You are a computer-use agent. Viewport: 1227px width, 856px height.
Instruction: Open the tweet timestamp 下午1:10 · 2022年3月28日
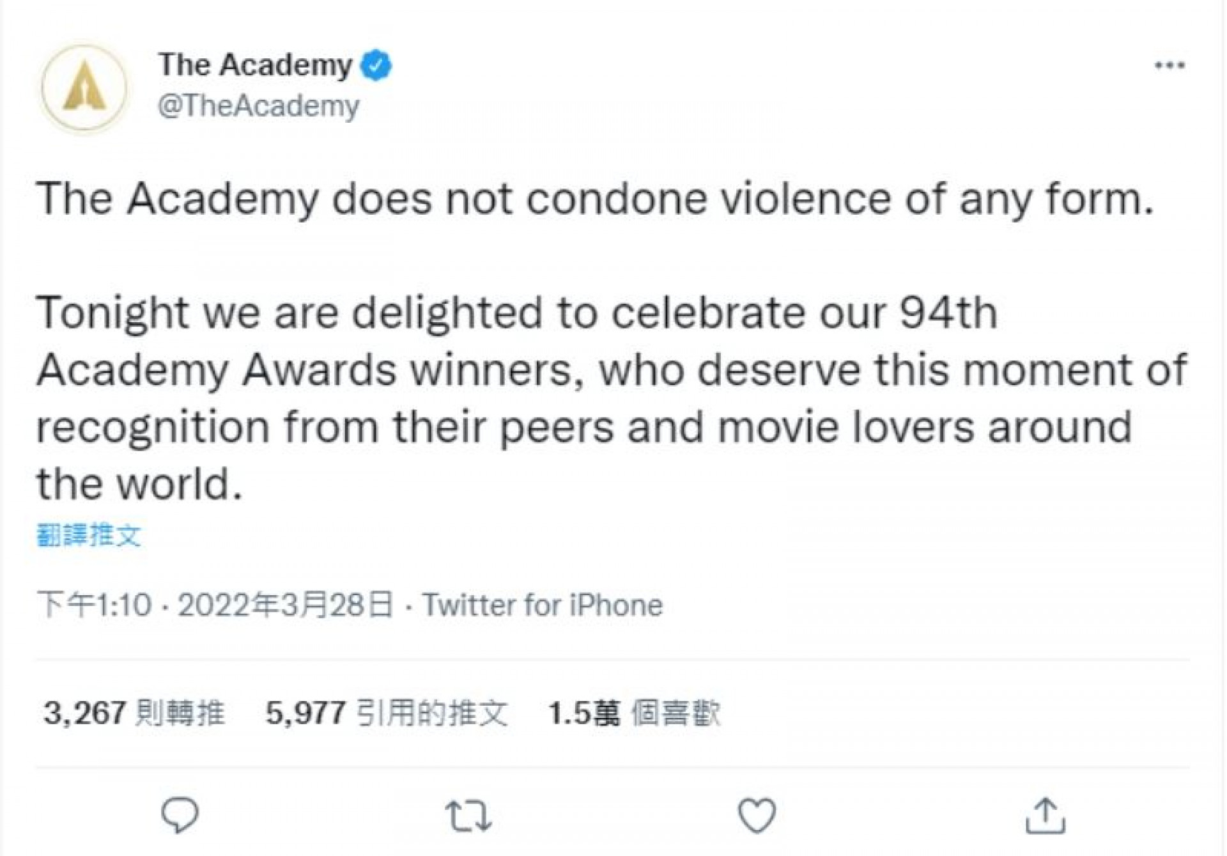click(215, 605)
